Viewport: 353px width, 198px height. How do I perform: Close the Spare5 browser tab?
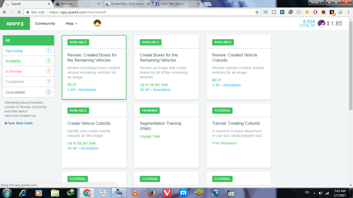click(x=49, y=4)
